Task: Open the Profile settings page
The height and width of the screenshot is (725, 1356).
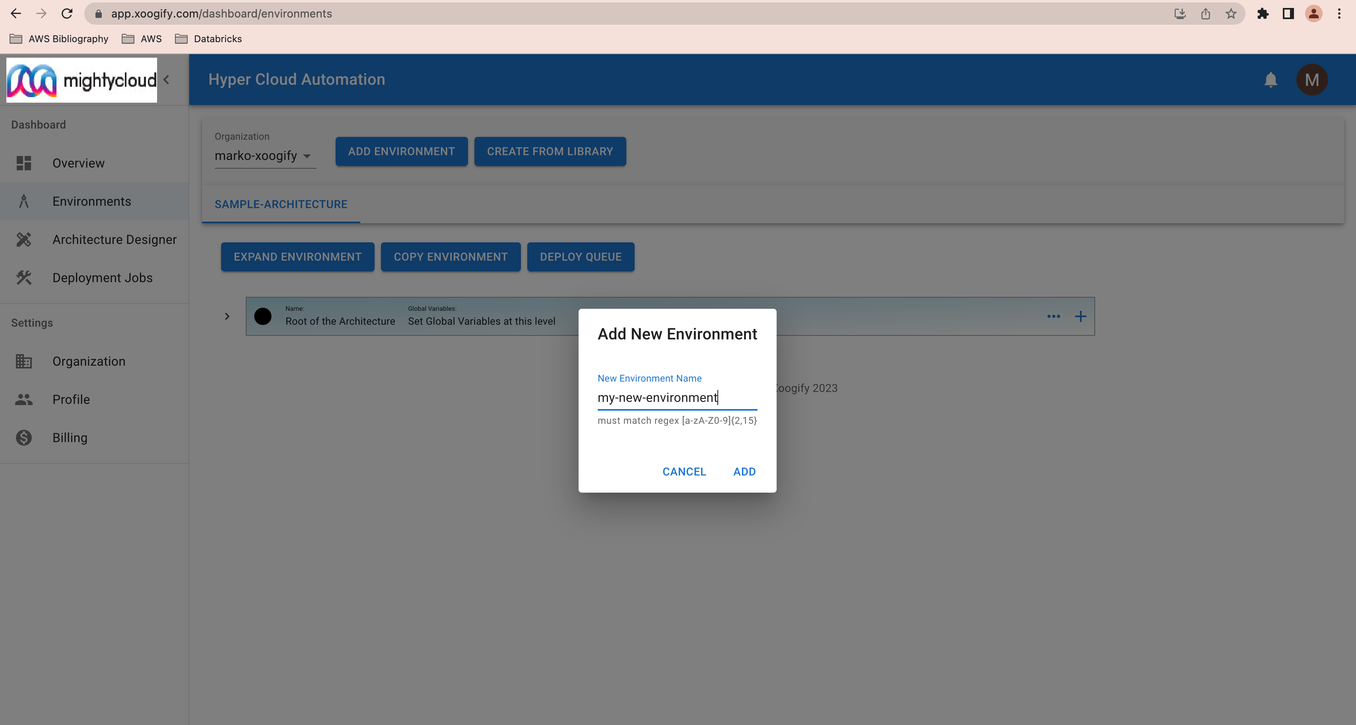Action: click(71, 400)
